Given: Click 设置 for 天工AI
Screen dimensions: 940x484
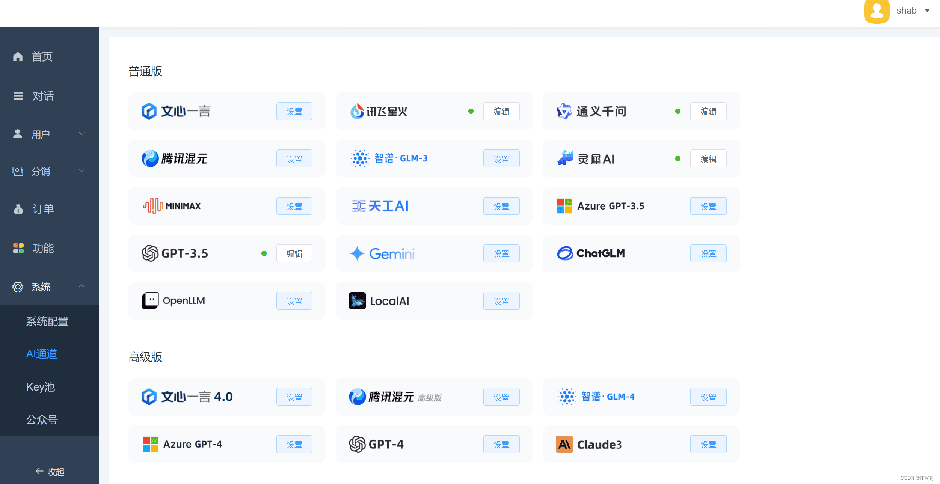Looking at the screenshot, I should [501, 206].
